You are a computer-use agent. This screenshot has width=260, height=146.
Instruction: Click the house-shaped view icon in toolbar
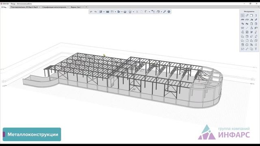click(x=158, y=12)
